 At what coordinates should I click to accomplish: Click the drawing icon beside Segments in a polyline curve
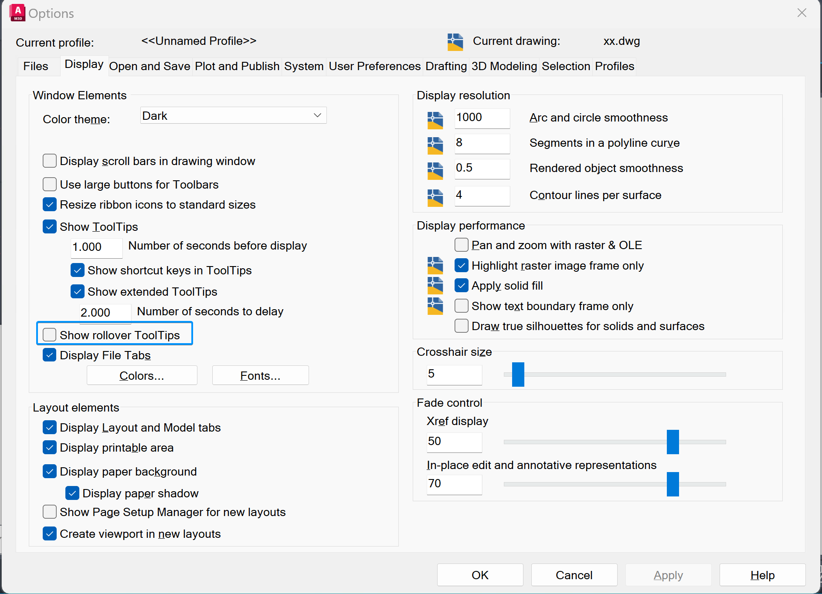[x=435, y=146]
